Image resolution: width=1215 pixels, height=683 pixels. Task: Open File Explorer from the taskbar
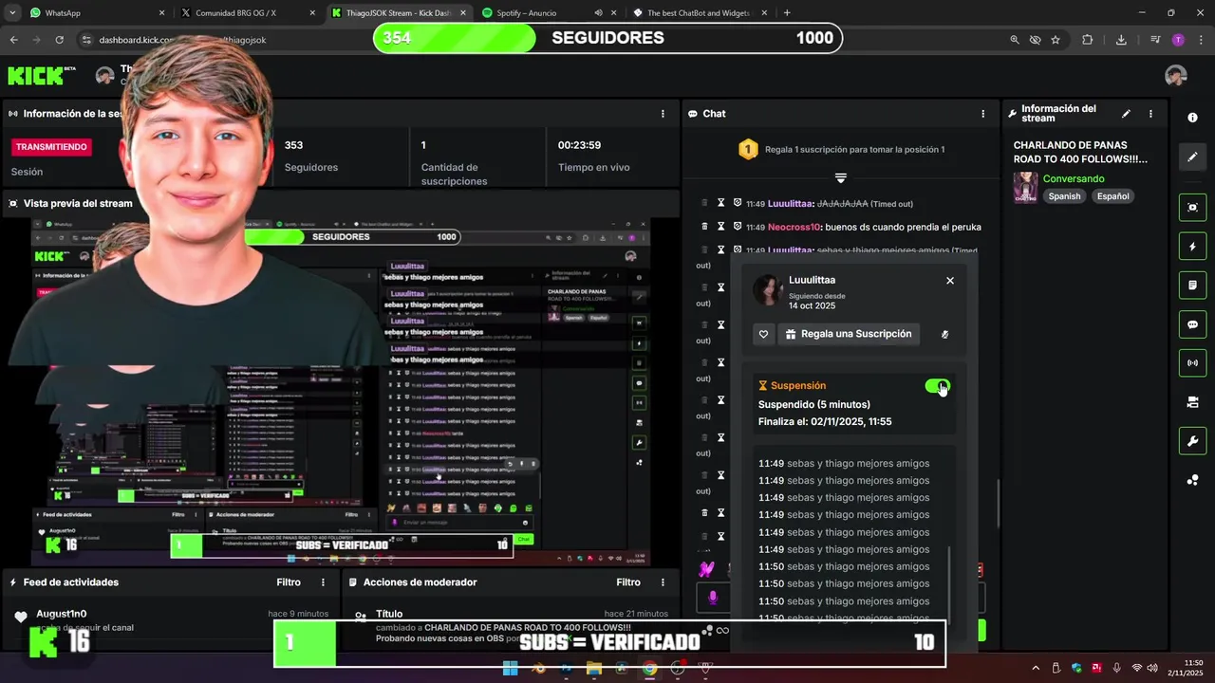tap(594, 669)
